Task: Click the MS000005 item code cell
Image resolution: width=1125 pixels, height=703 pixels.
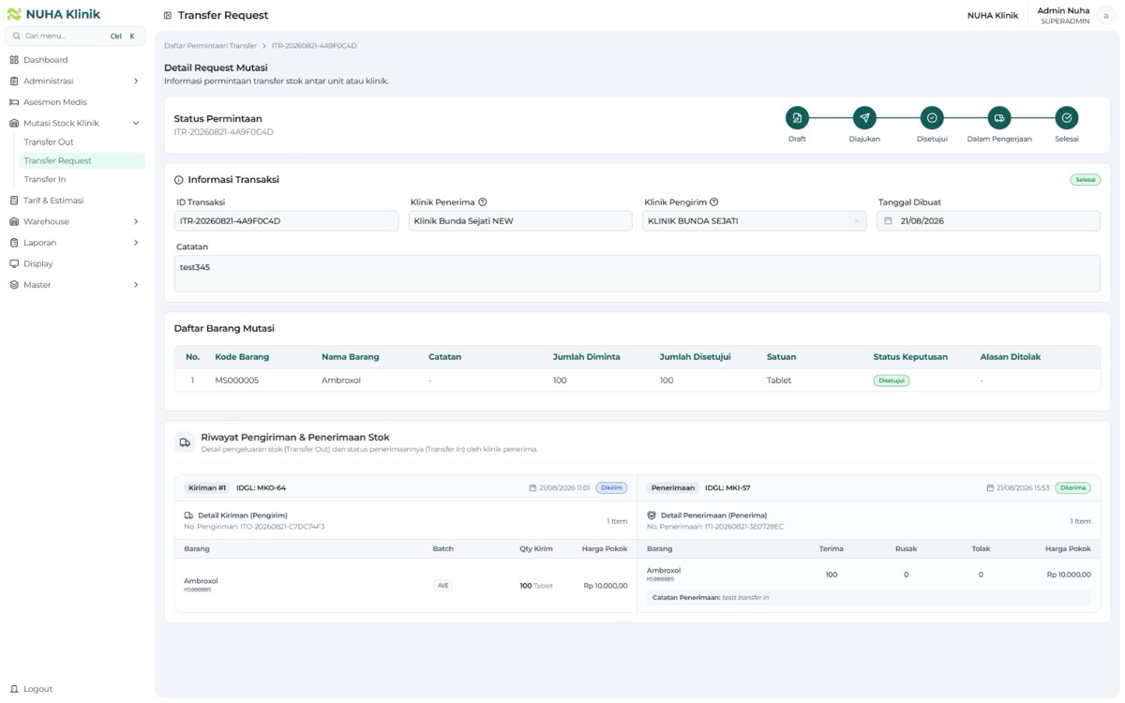Action: pos(237,381)
